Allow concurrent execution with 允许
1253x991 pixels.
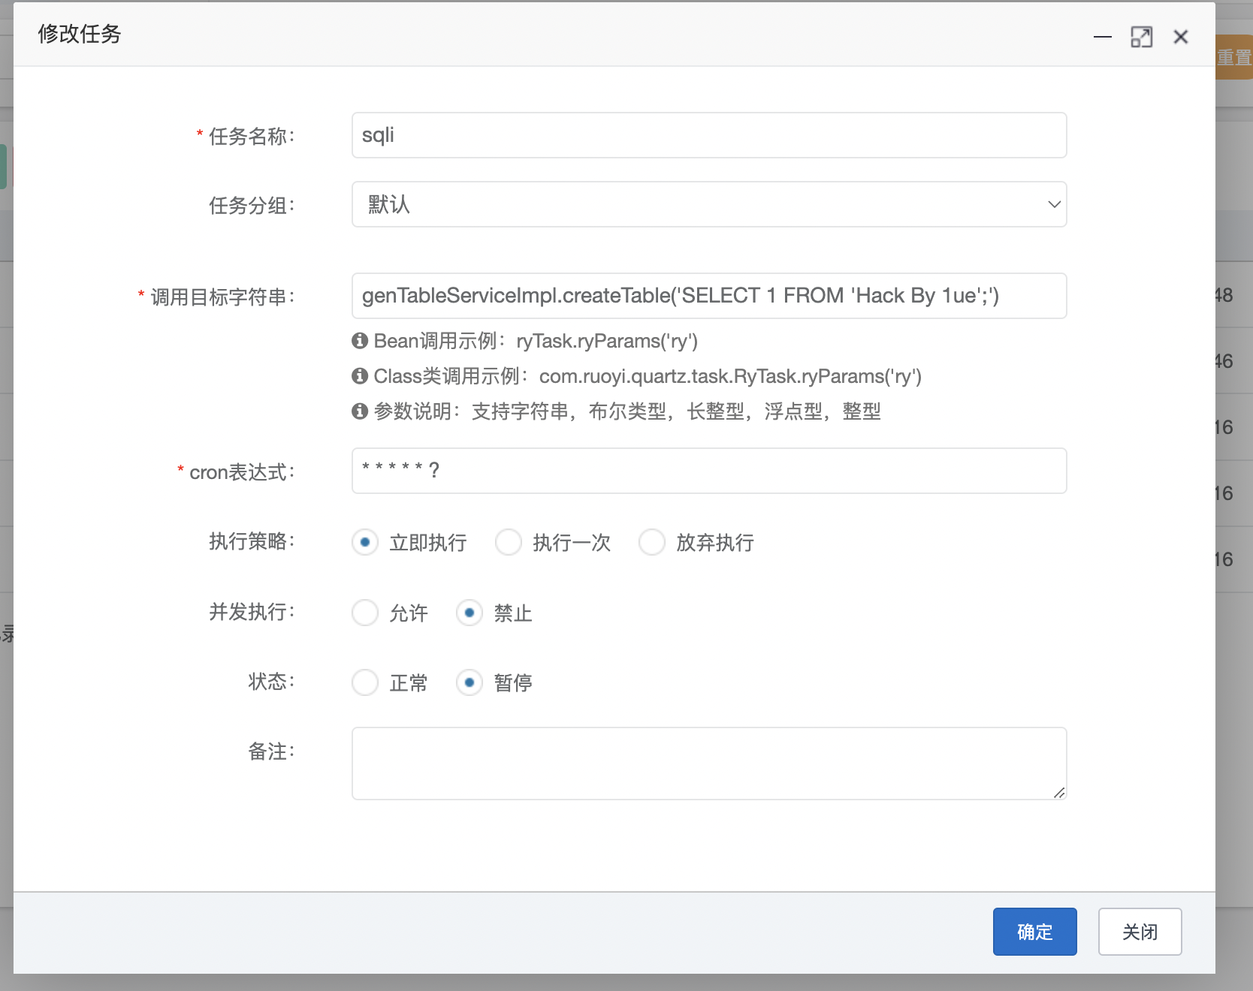pos(365,613)
